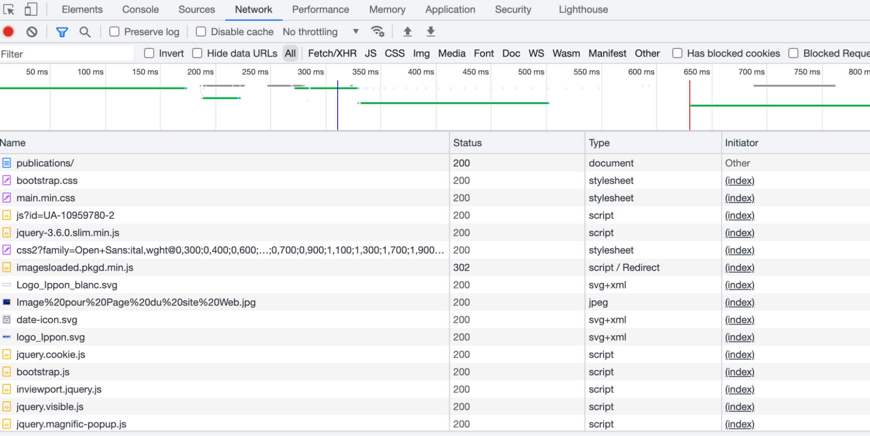
Task: Filter requests by Fetch/XHR type
Action: 332,54
